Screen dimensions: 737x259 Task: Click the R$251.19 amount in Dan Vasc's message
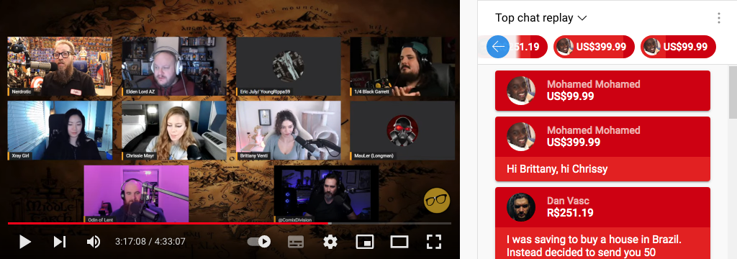pos(570,212)
